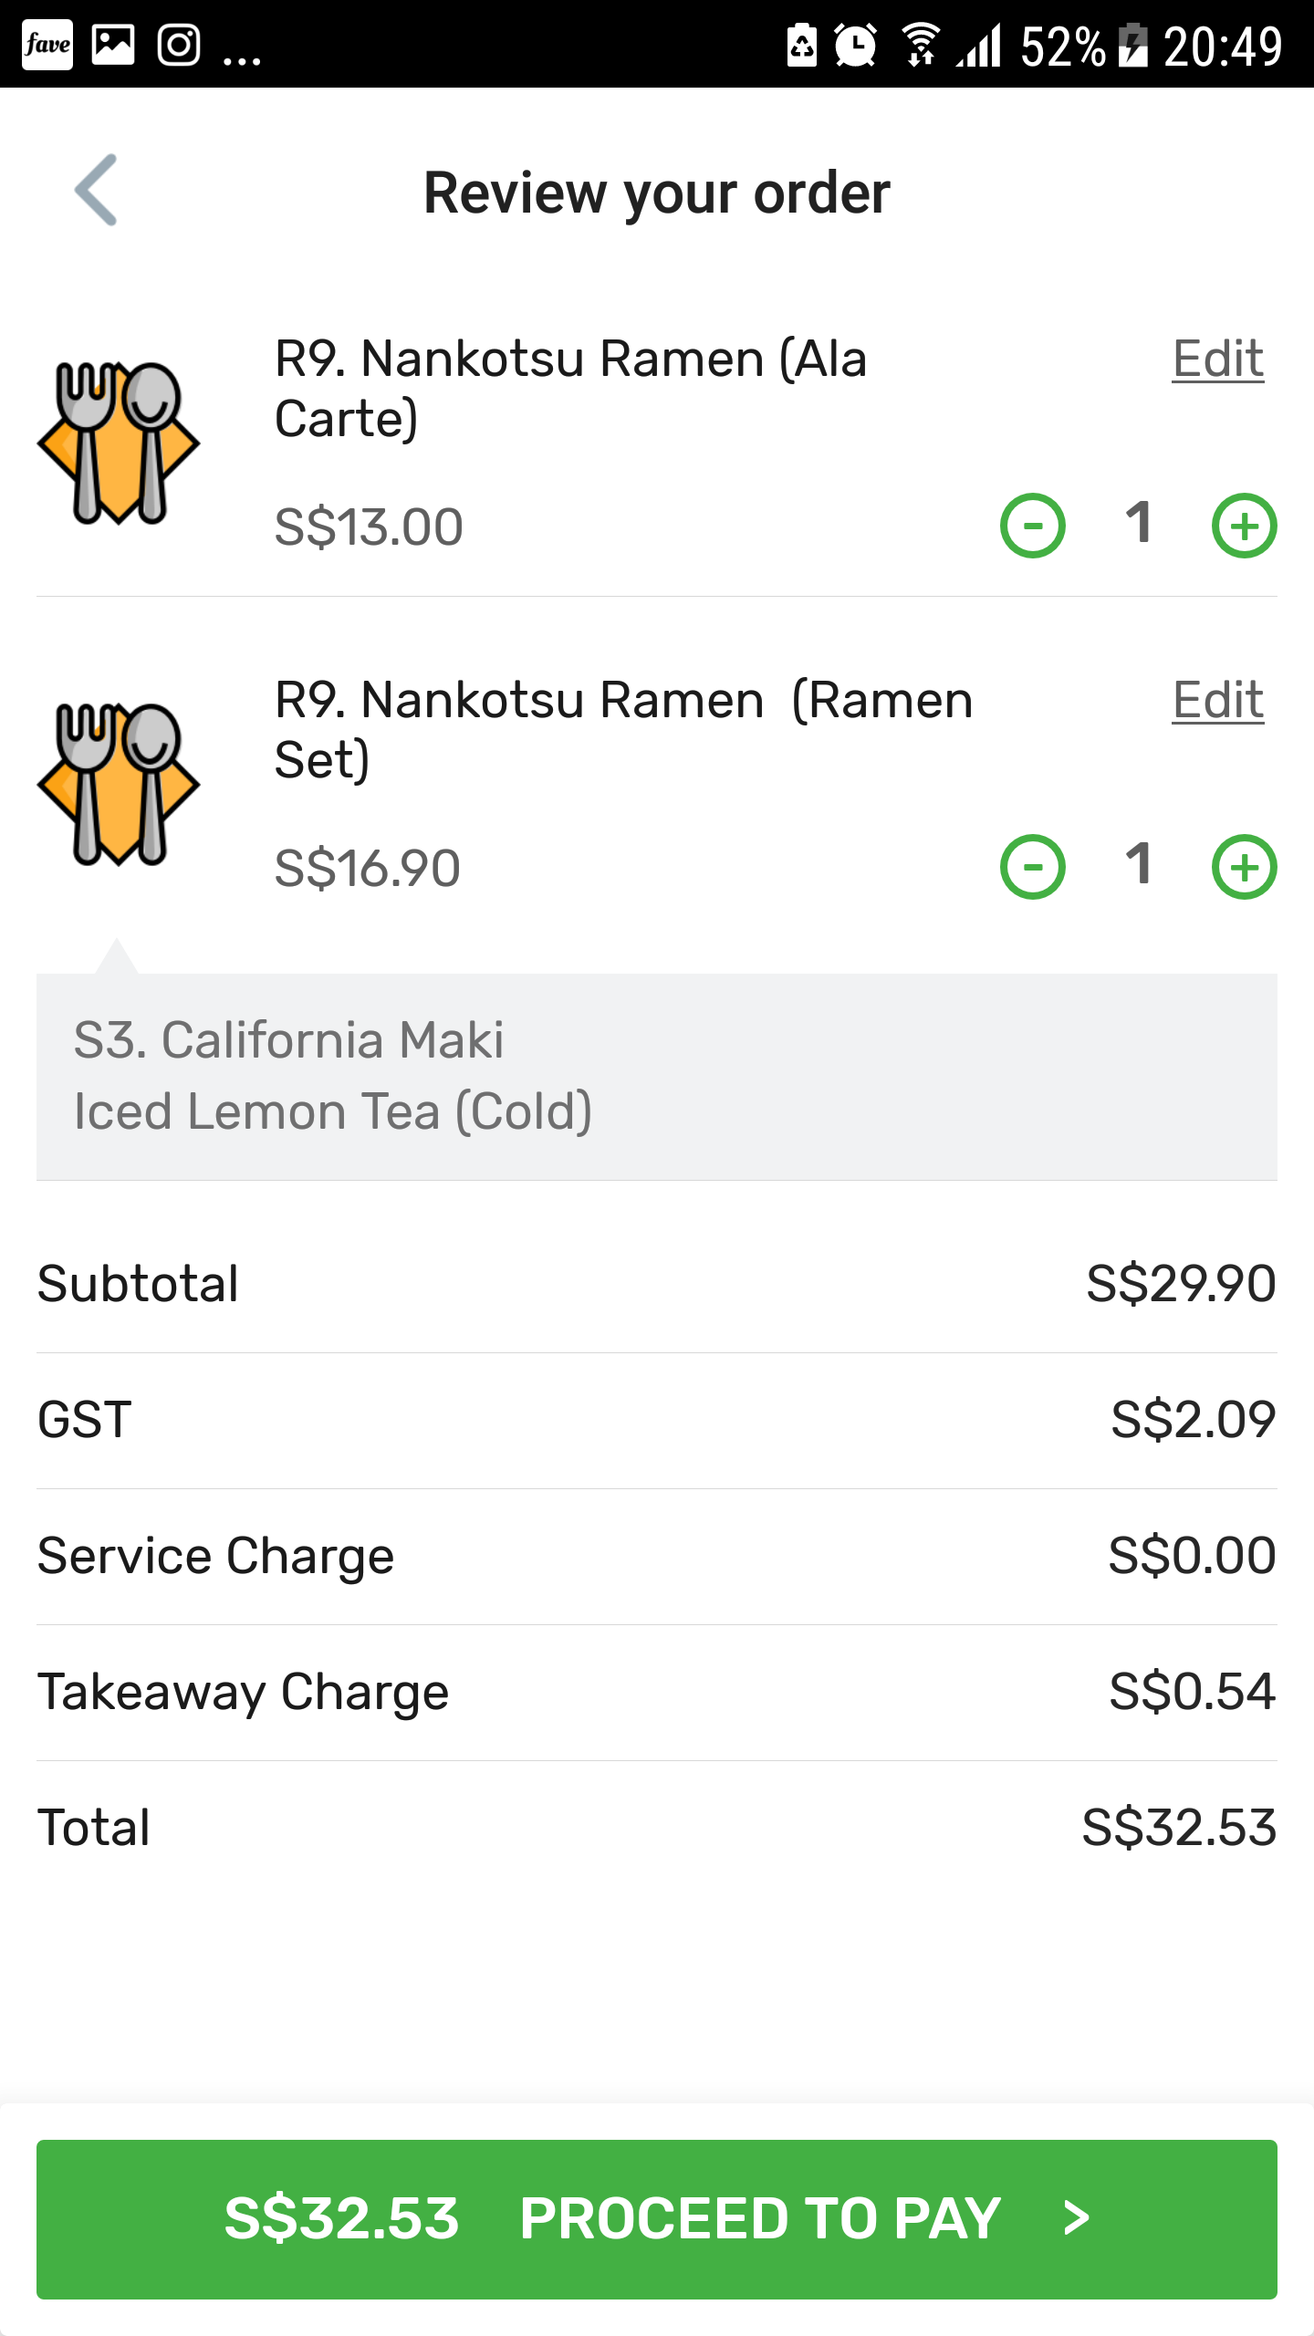Tap the Ala Carte cutlery thumbnail

coord(119,443)
